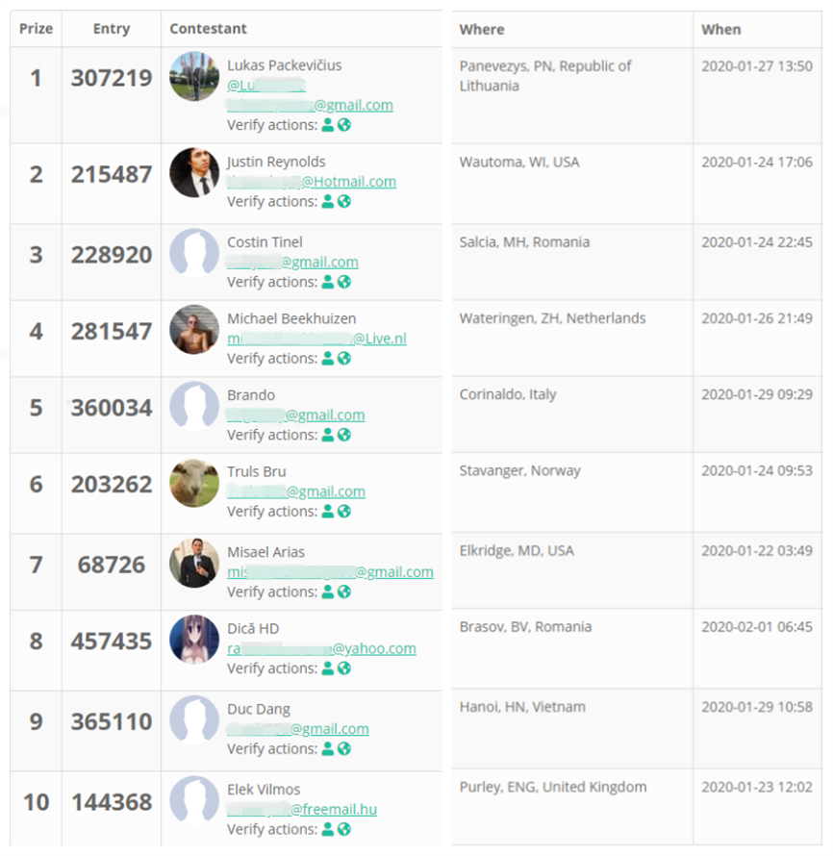Image resolution: width=833 pixels, height=856 pixels.
Task: Open the globe verify icon for Justin Reynolds
Action: [x=344, y=202]
